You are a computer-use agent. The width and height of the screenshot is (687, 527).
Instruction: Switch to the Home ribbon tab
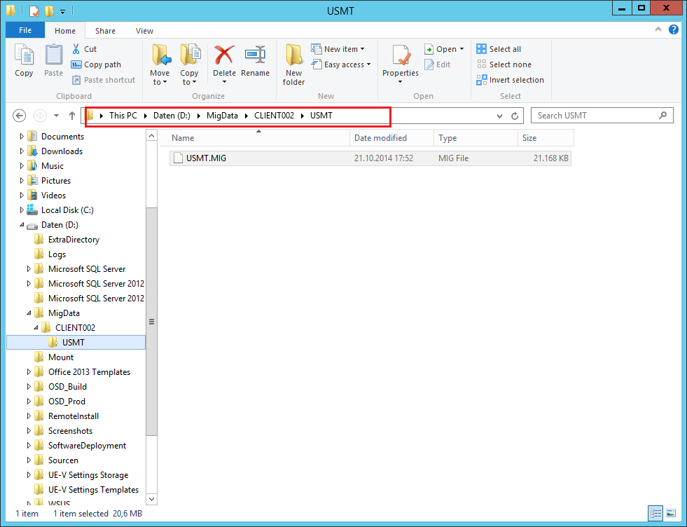[65, 31]
